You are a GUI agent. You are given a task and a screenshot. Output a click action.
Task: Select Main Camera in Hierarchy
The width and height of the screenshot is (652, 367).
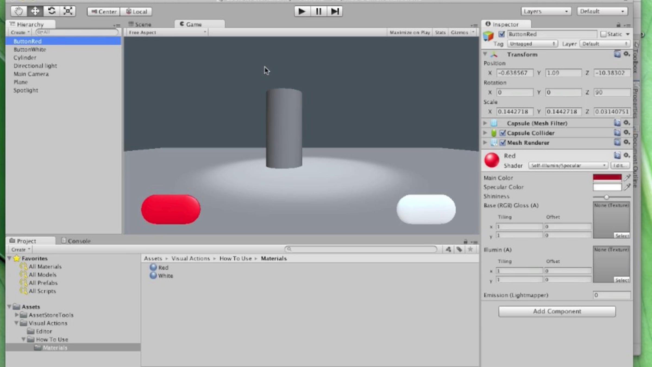(x=31, y=74)
